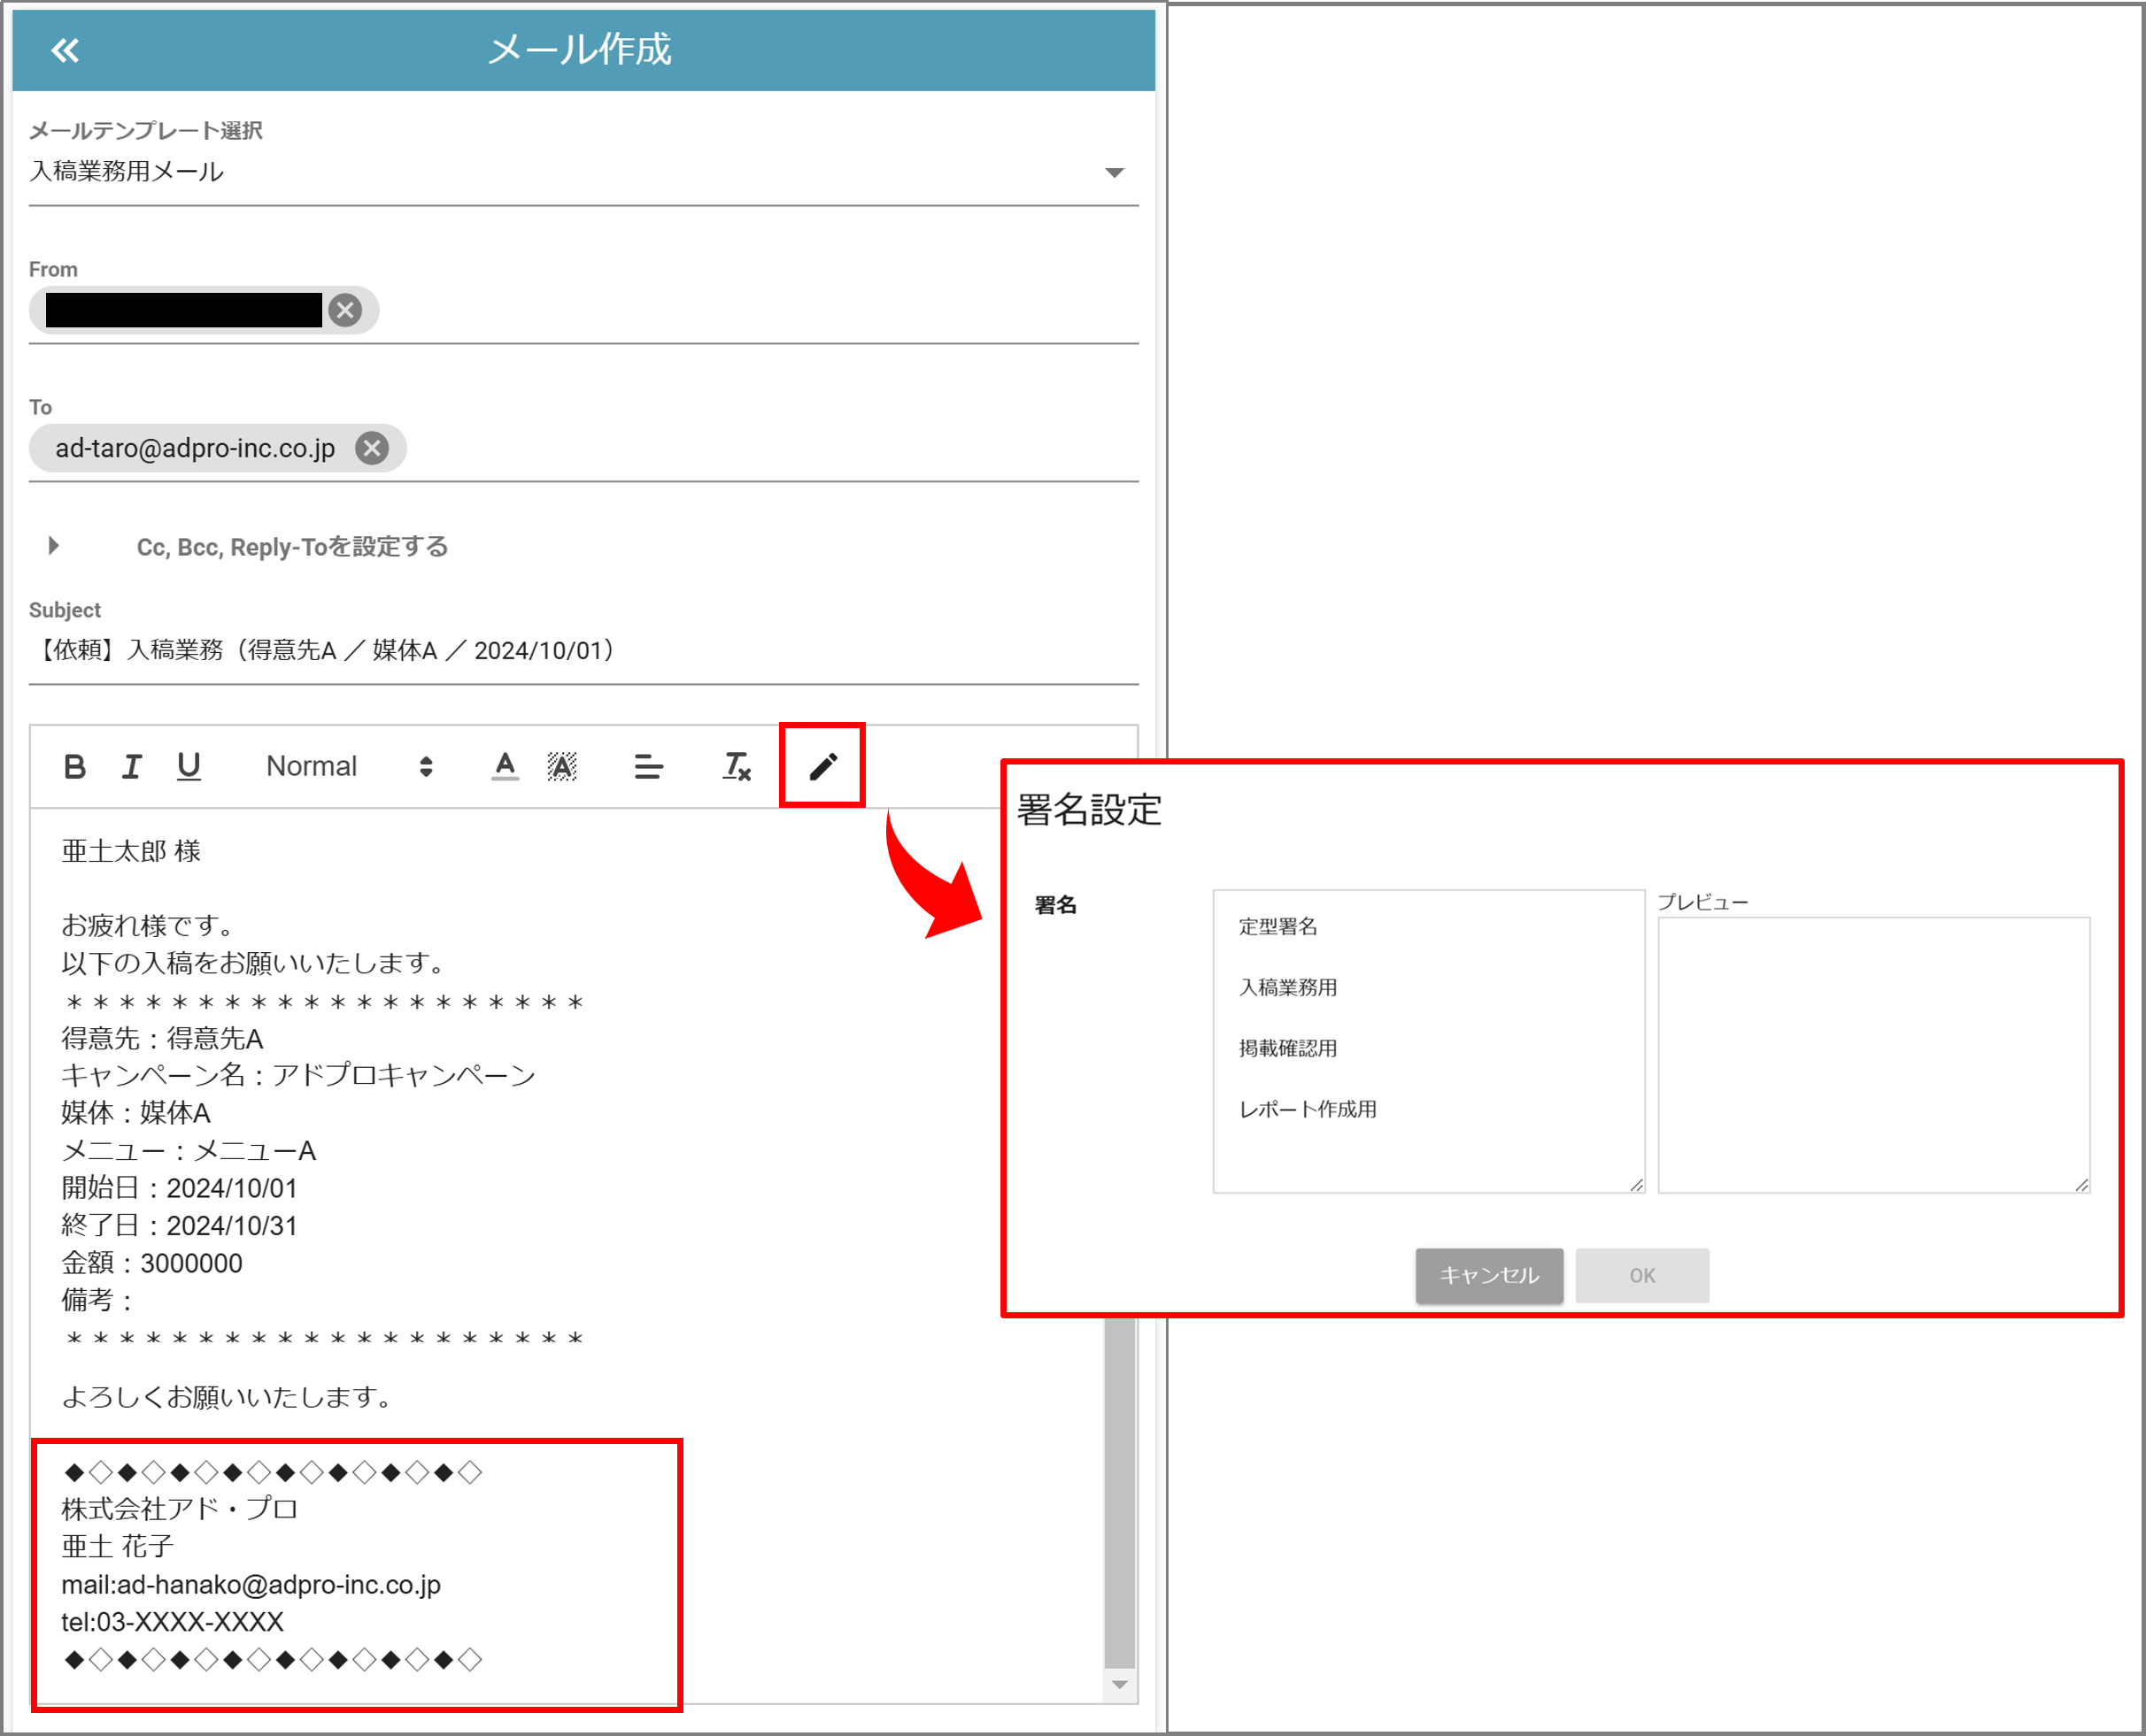Select 定型署名 in signature list
The width and height of the screenshot is (2146, 1736).
[x=1278, y=927]
